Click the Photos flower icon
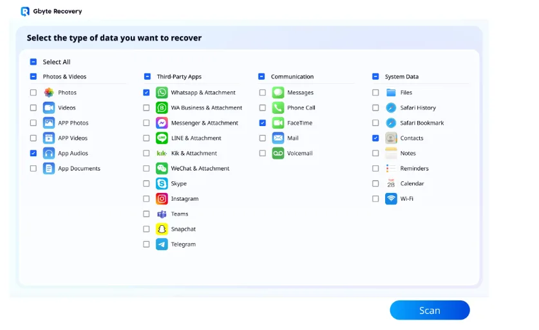 coord(49,93)
